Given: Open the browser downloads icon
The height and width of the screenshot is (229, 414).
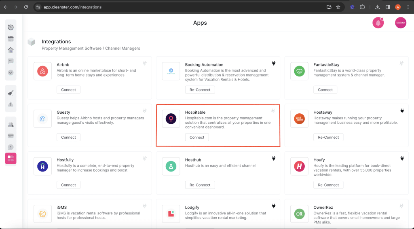Looking at the screenshot, I should [x=377, y=7].
